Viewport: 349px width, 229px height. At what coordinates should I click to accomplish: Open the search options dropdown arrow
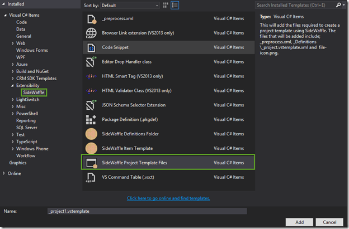click(x=344, y=5)
